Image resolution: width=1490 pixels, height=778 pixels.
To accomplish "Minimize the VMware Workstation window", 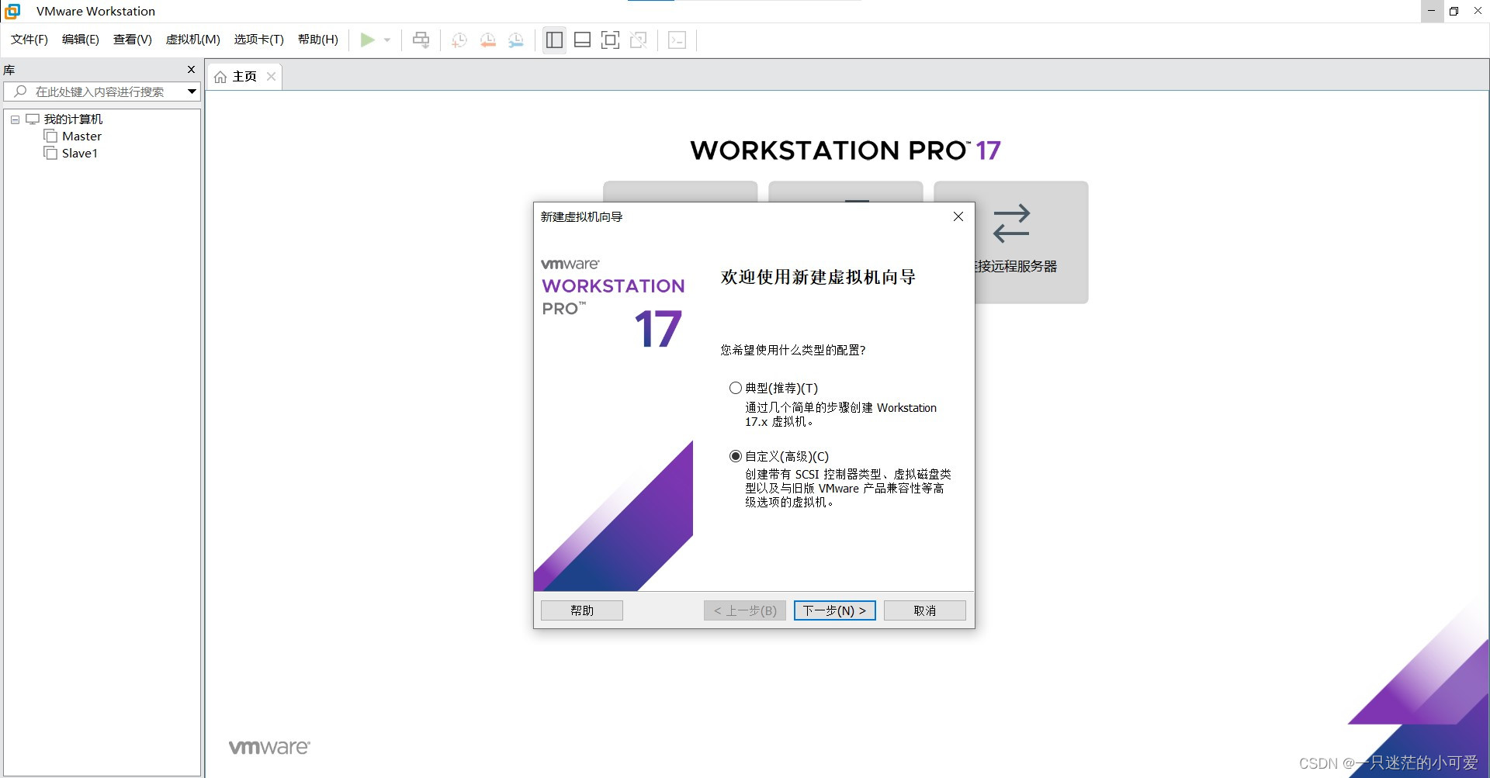I will click(1432, 11).
